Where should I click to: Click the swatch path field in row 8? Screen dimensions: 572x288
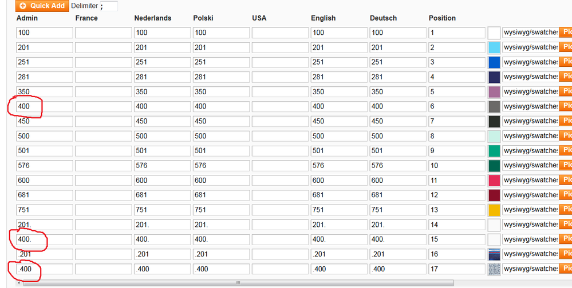point(530,136)
